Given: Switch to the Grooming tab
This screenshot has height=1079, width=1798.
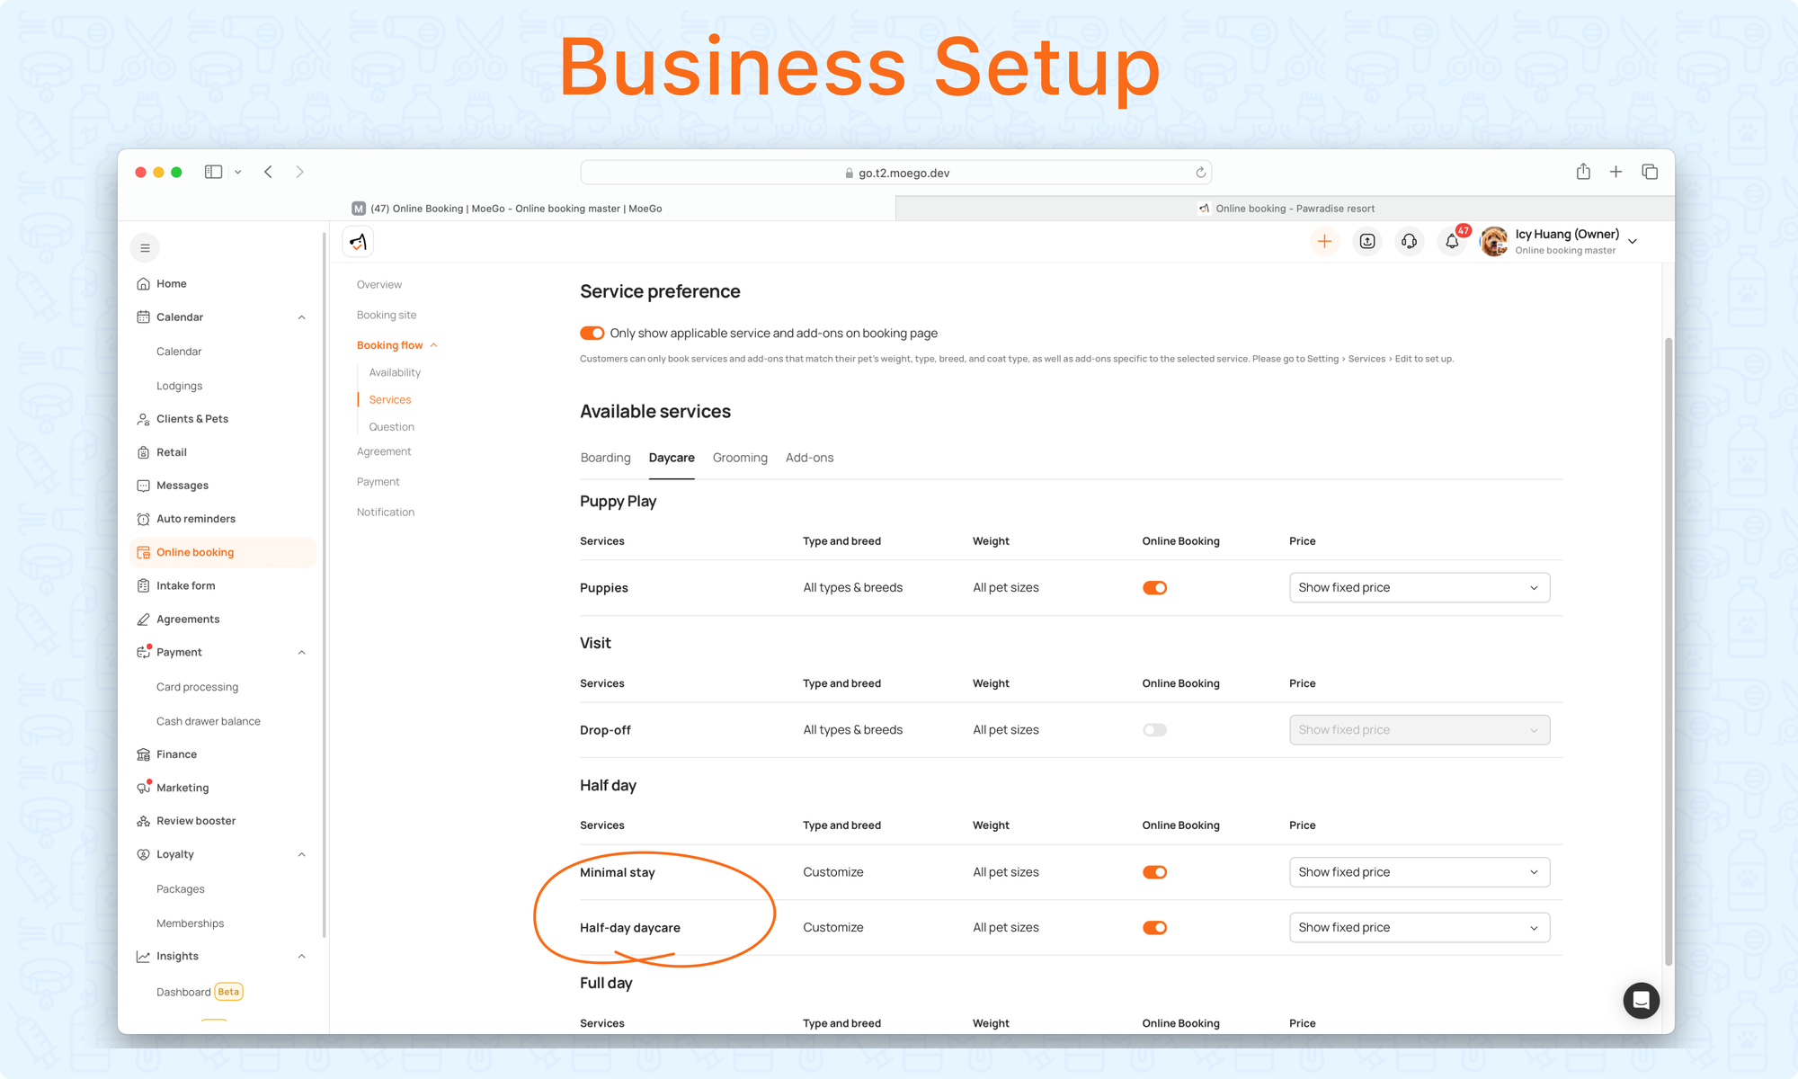Looking at the screenshot, I should click(740, 458).
